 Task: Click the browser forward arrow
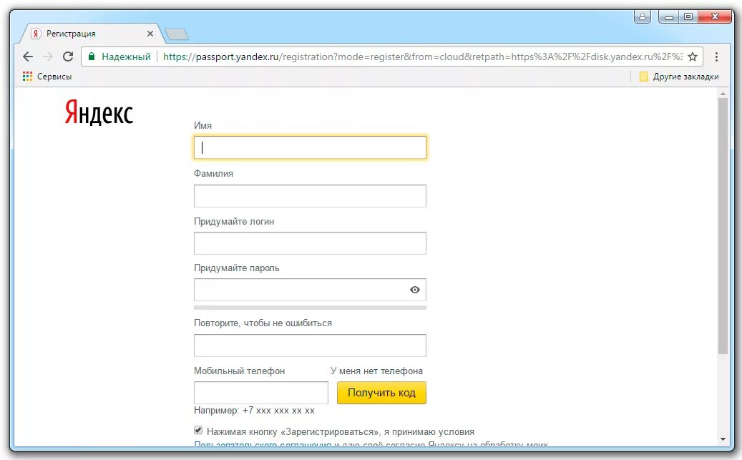coord(48,57)
